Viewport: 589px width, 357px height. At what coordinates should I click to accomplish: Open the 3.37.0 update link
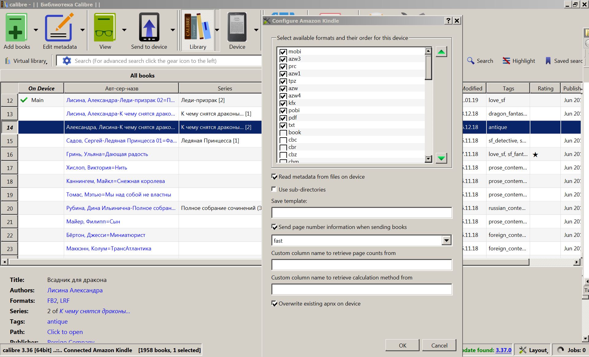pyautogui.click(x=503, y=350)
